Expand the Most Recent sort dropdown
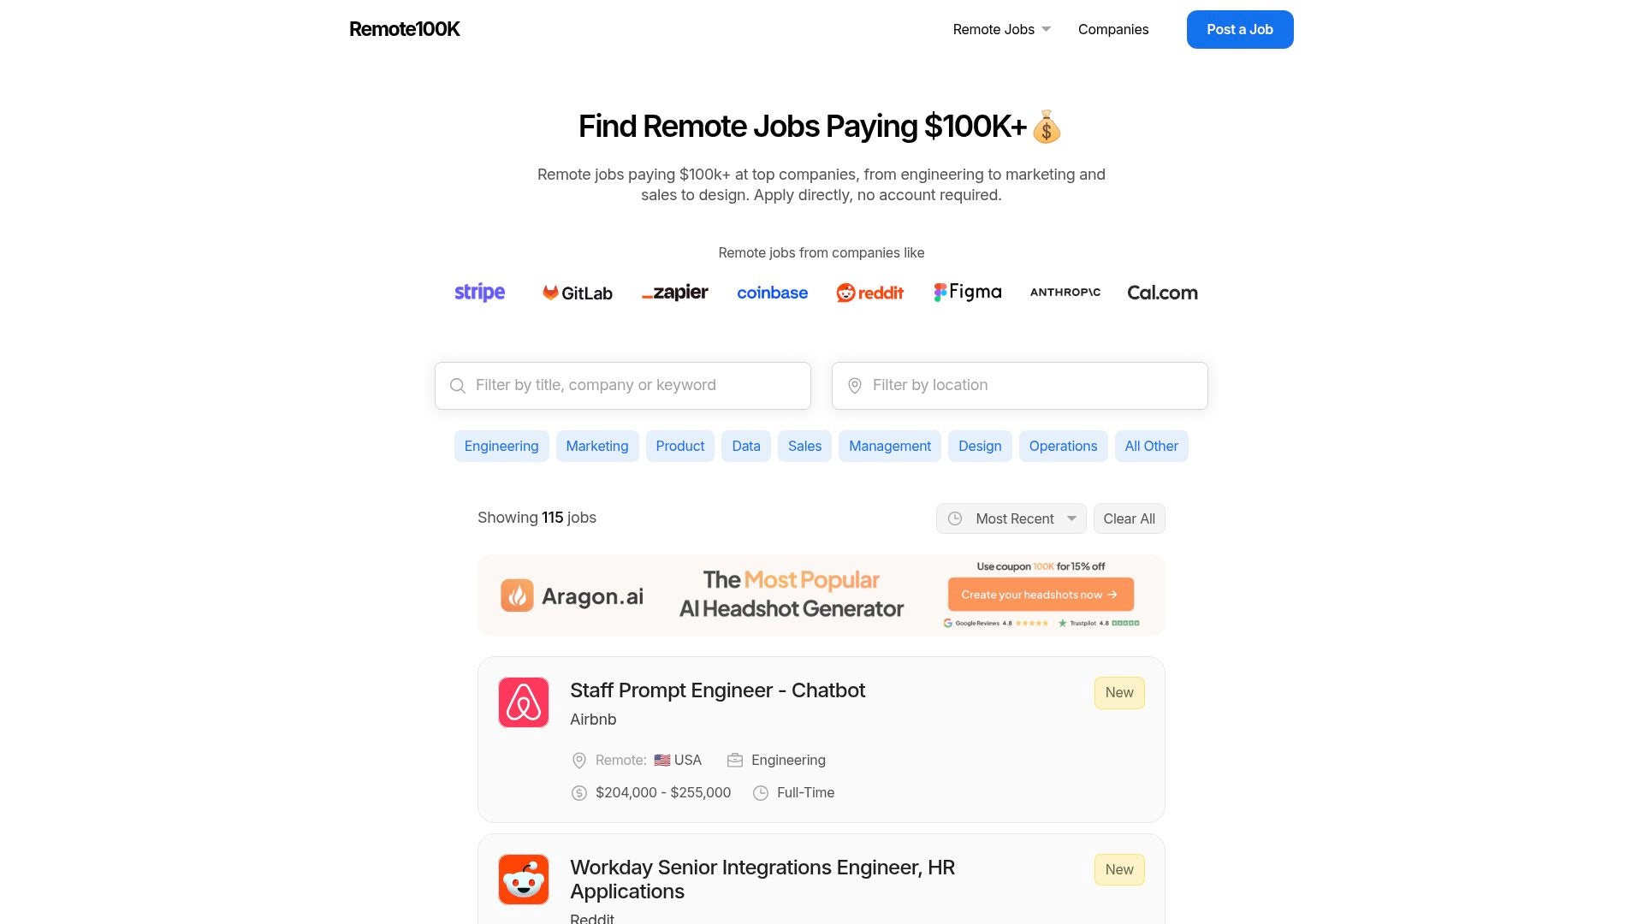 coord(1011,518)
